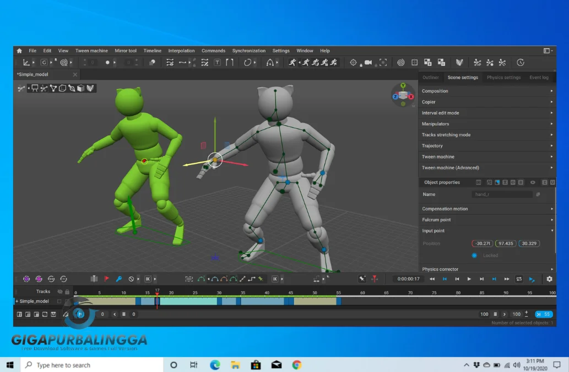The image size is (569, 372).
Task: Click the prohibit circle icon on timeline toolbar
Action: (131, 279)
